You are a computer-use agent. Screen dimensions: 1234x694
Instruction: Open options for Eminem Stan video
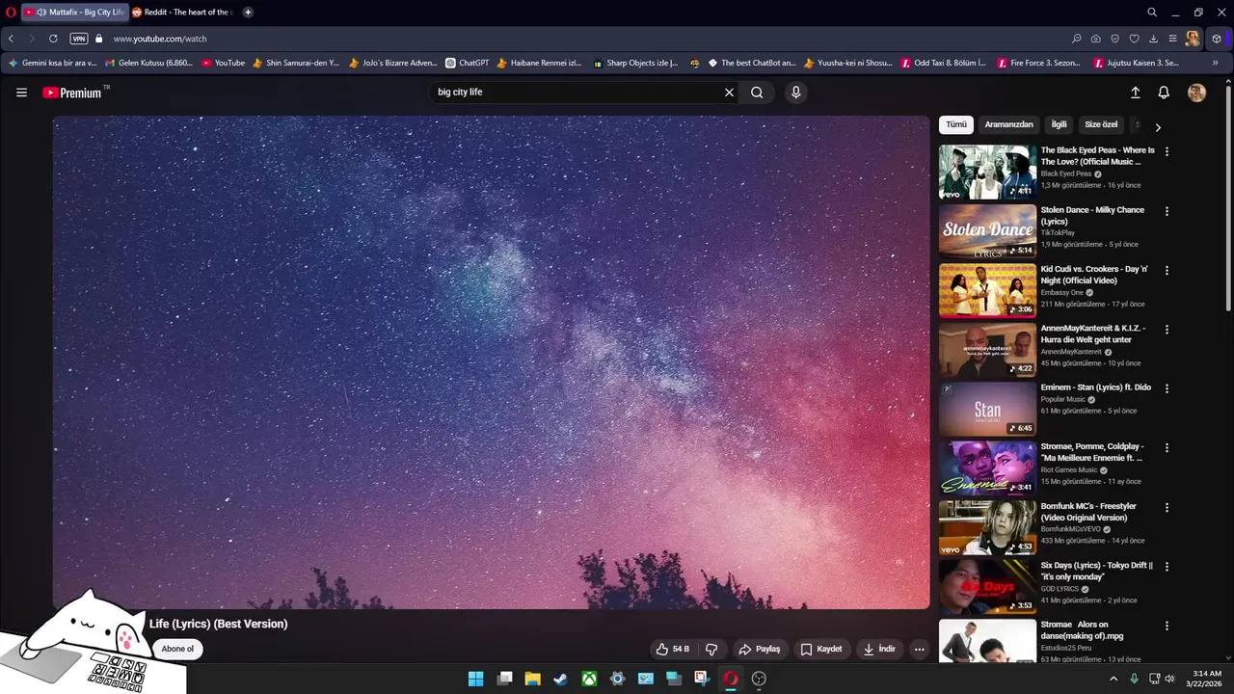point(1167,388)
